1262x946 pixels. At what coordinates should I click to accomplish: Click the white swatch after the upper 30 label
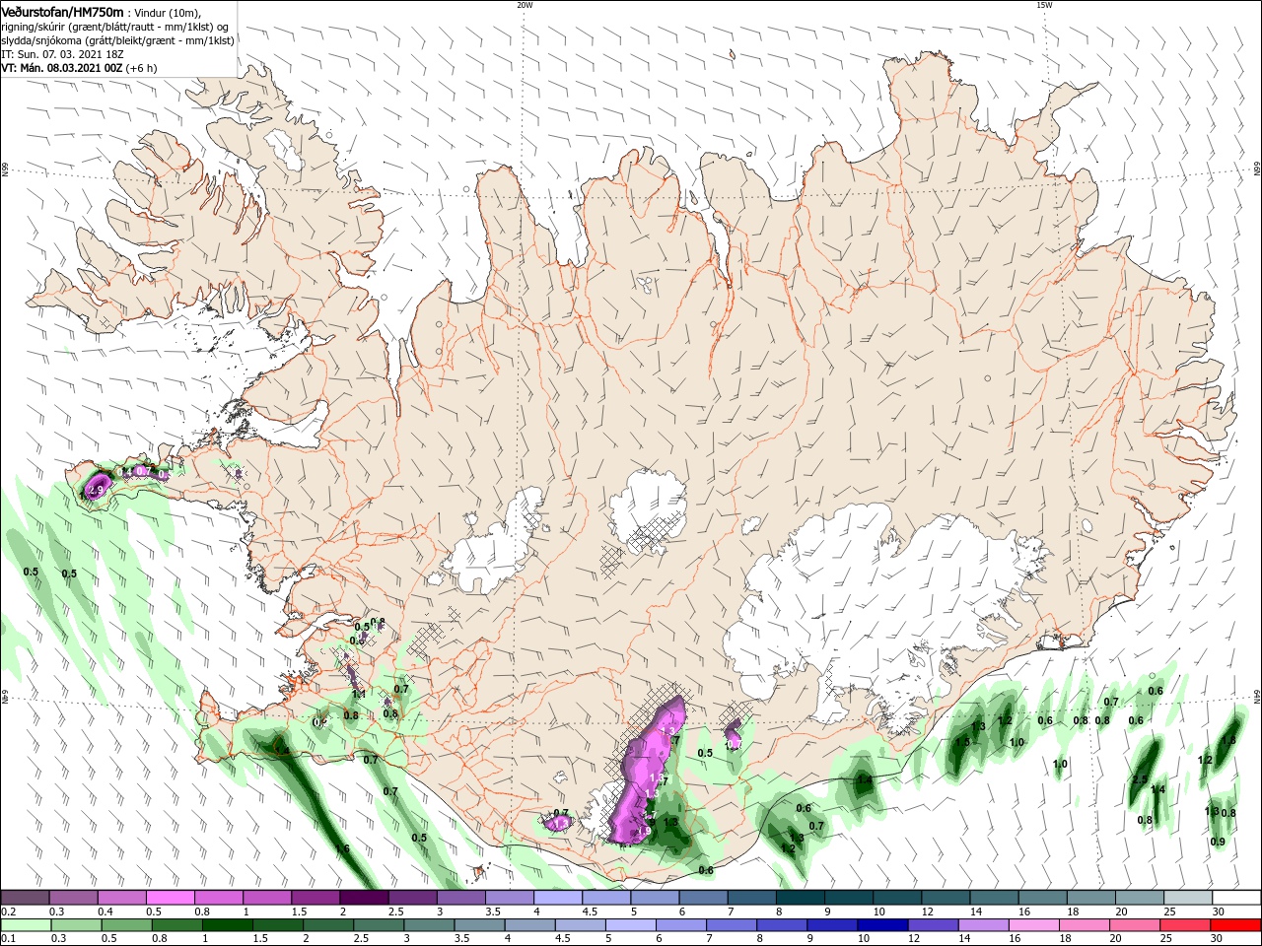[x=1237, y=898]
